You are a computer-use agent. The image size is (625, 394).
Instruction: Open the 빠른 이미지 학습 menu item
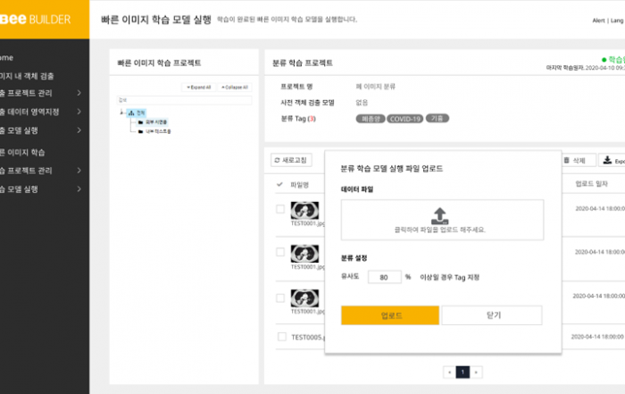pyautogui.click(x=22, y=152)
